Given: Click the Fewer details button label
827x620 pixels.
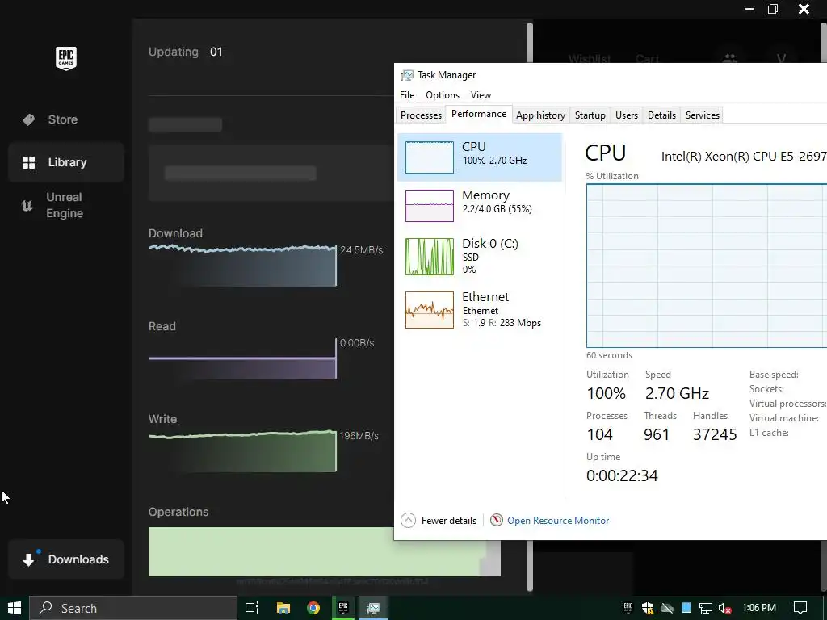Looking at the screenshot, I should 449,521.
